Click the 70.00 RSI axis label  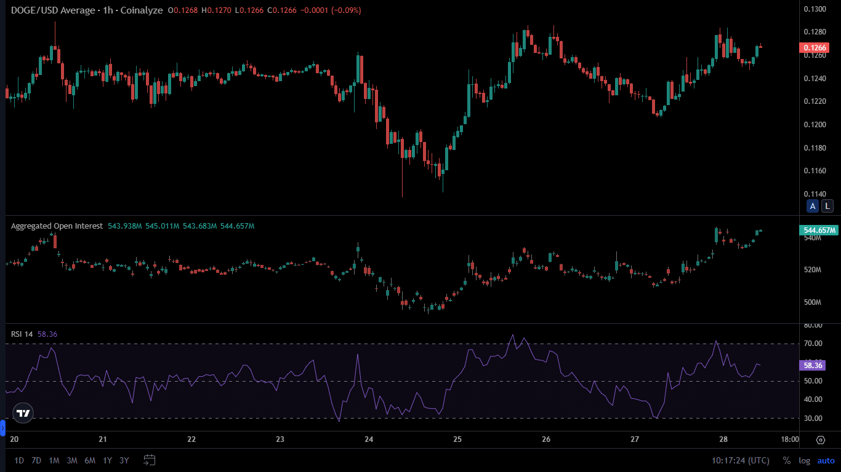pyautogui.click(x=813, y=344)
